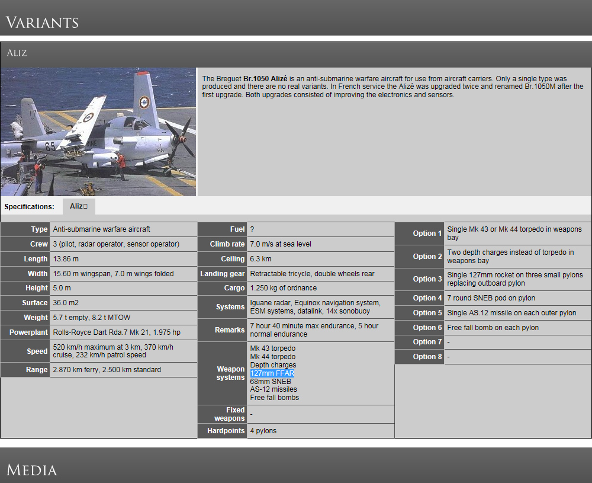Click the Retractable tricycle landing gear value

click(312, 274)
